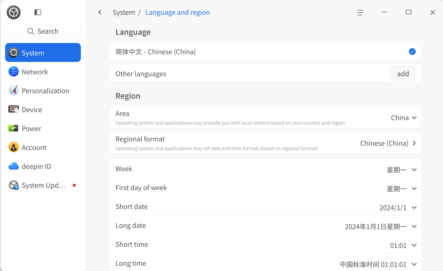Add another language with add button
The width and height of the screenshot is (443, 271).
tap(403, 74)
